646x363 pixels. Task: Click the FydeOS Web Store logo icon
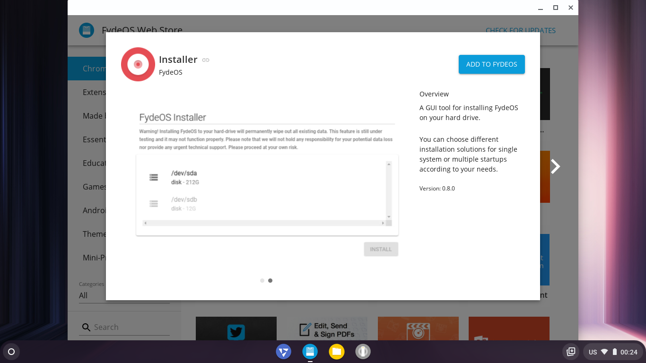pos(87,30)
